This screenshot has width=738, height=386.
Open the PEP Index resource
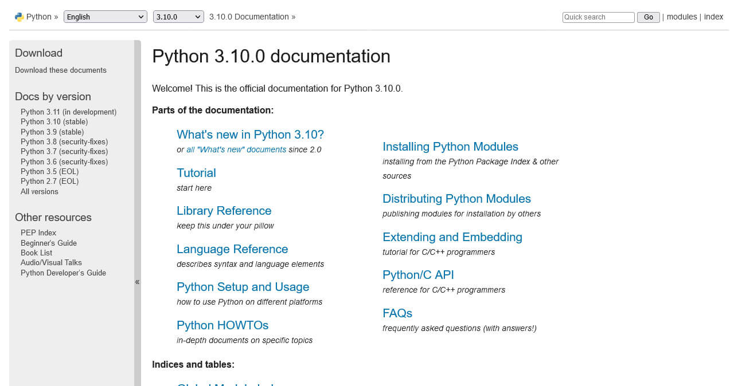click(x=38, y=233)
